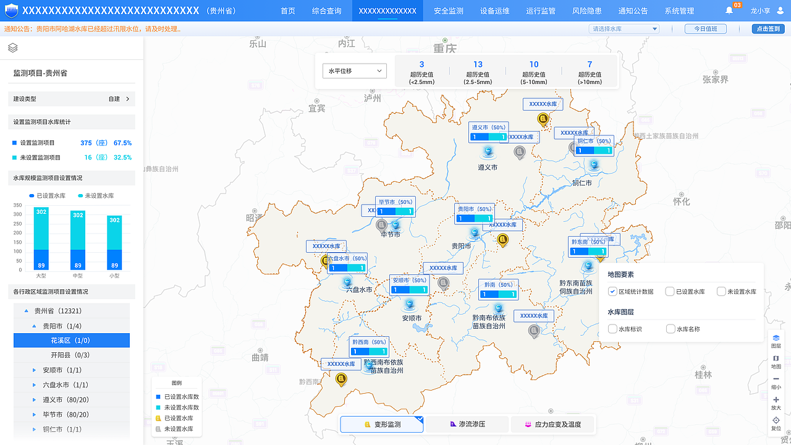Screen dimensions: 791x445
Task: Click the 375（座）value
Action: [95, 143]
